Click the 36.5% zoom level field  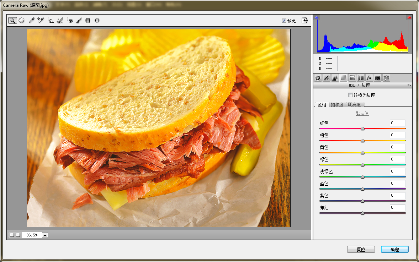[32, 235]
